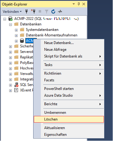Toggle the Objekt-Explorer auto-hide pin
Screen dimensions: 113x141
79,4
